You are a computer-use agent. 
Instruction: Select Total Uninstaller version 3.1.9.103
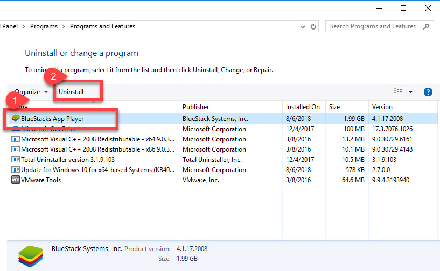pyautogui.click(x=68, y=160)
